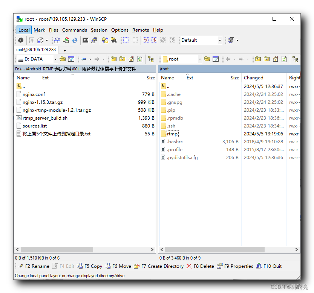Click Select Files plus icon in toolbar

[x=126, y=40]
